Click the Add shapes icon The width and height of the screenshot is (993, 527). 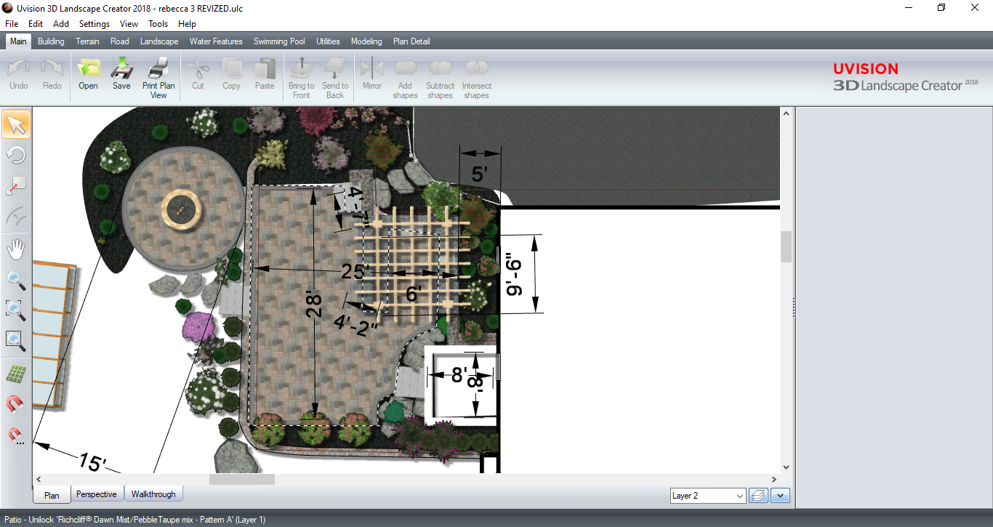tap(405, 79)
